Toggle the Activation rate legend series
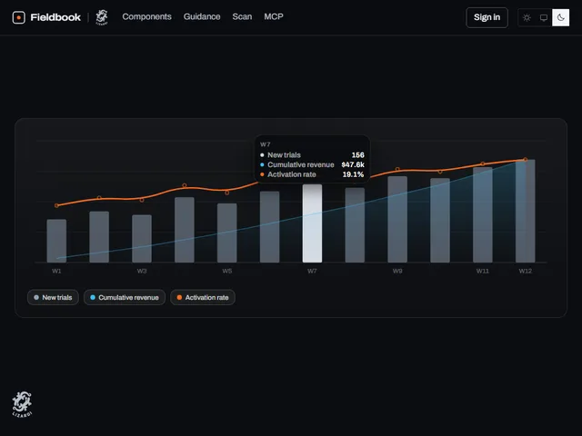The image size is (582, 436). point(203,297)
